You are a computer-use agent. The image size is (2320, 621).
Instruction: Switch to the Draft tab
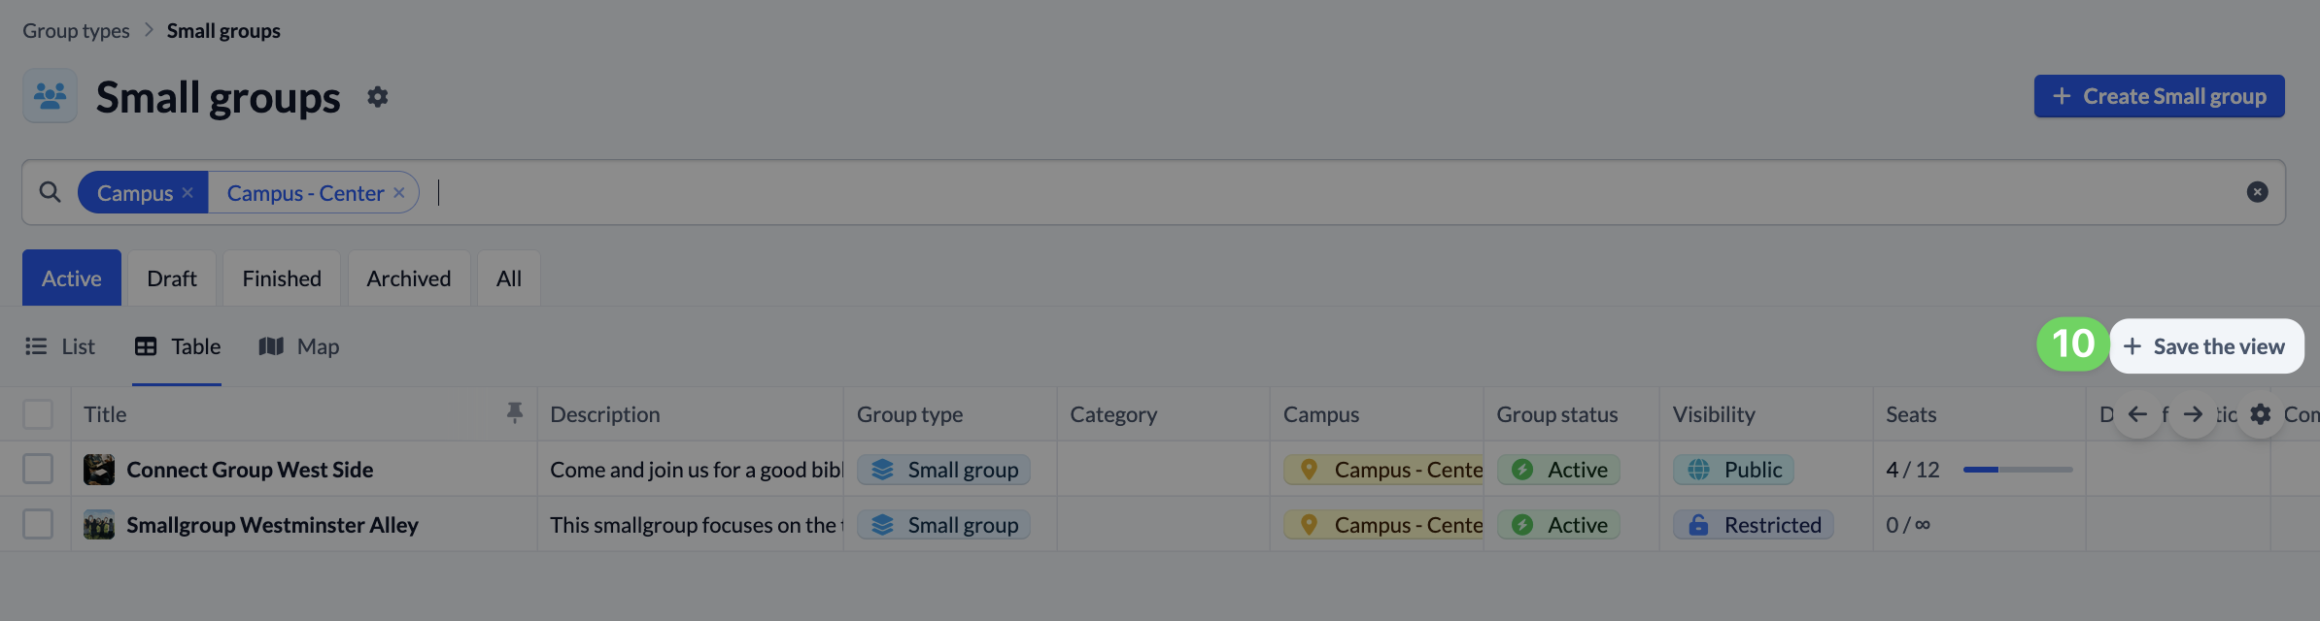(172, 278)
